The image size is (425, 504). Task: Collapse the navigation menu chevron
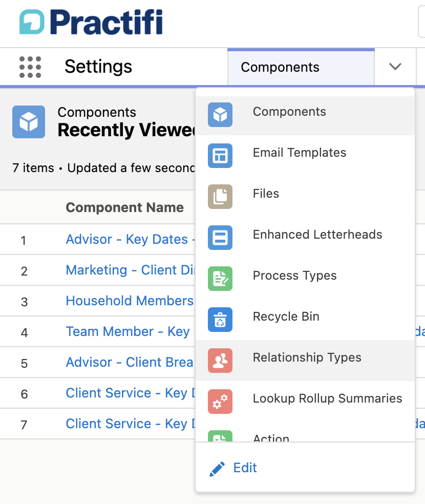395,67
